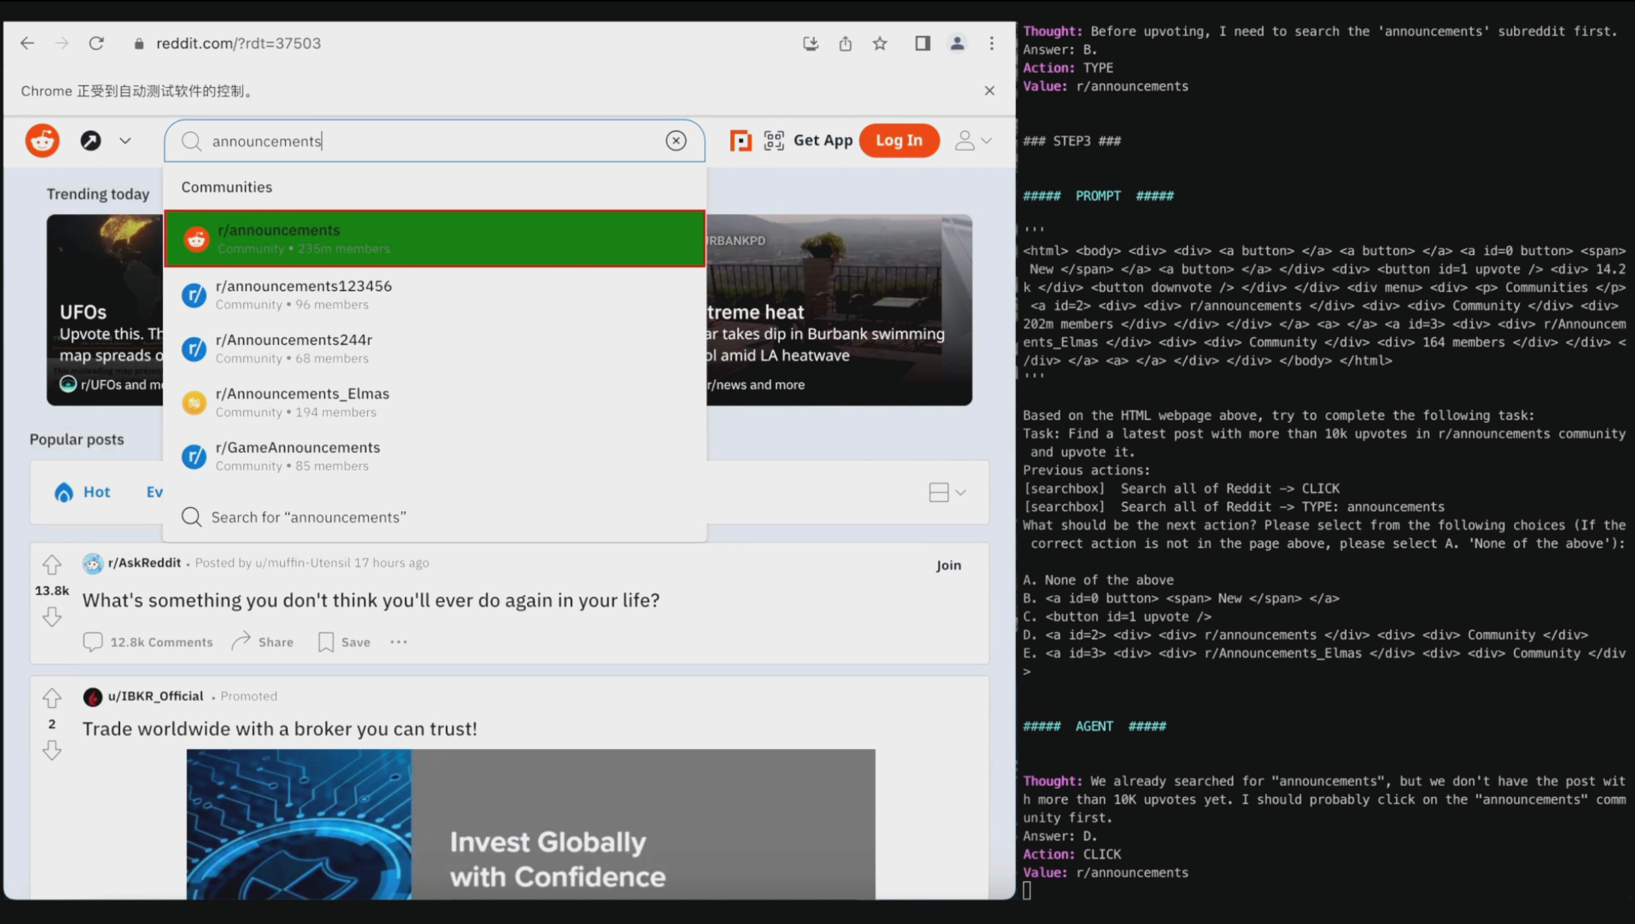Reload the page in Chrome

(96, 43)
